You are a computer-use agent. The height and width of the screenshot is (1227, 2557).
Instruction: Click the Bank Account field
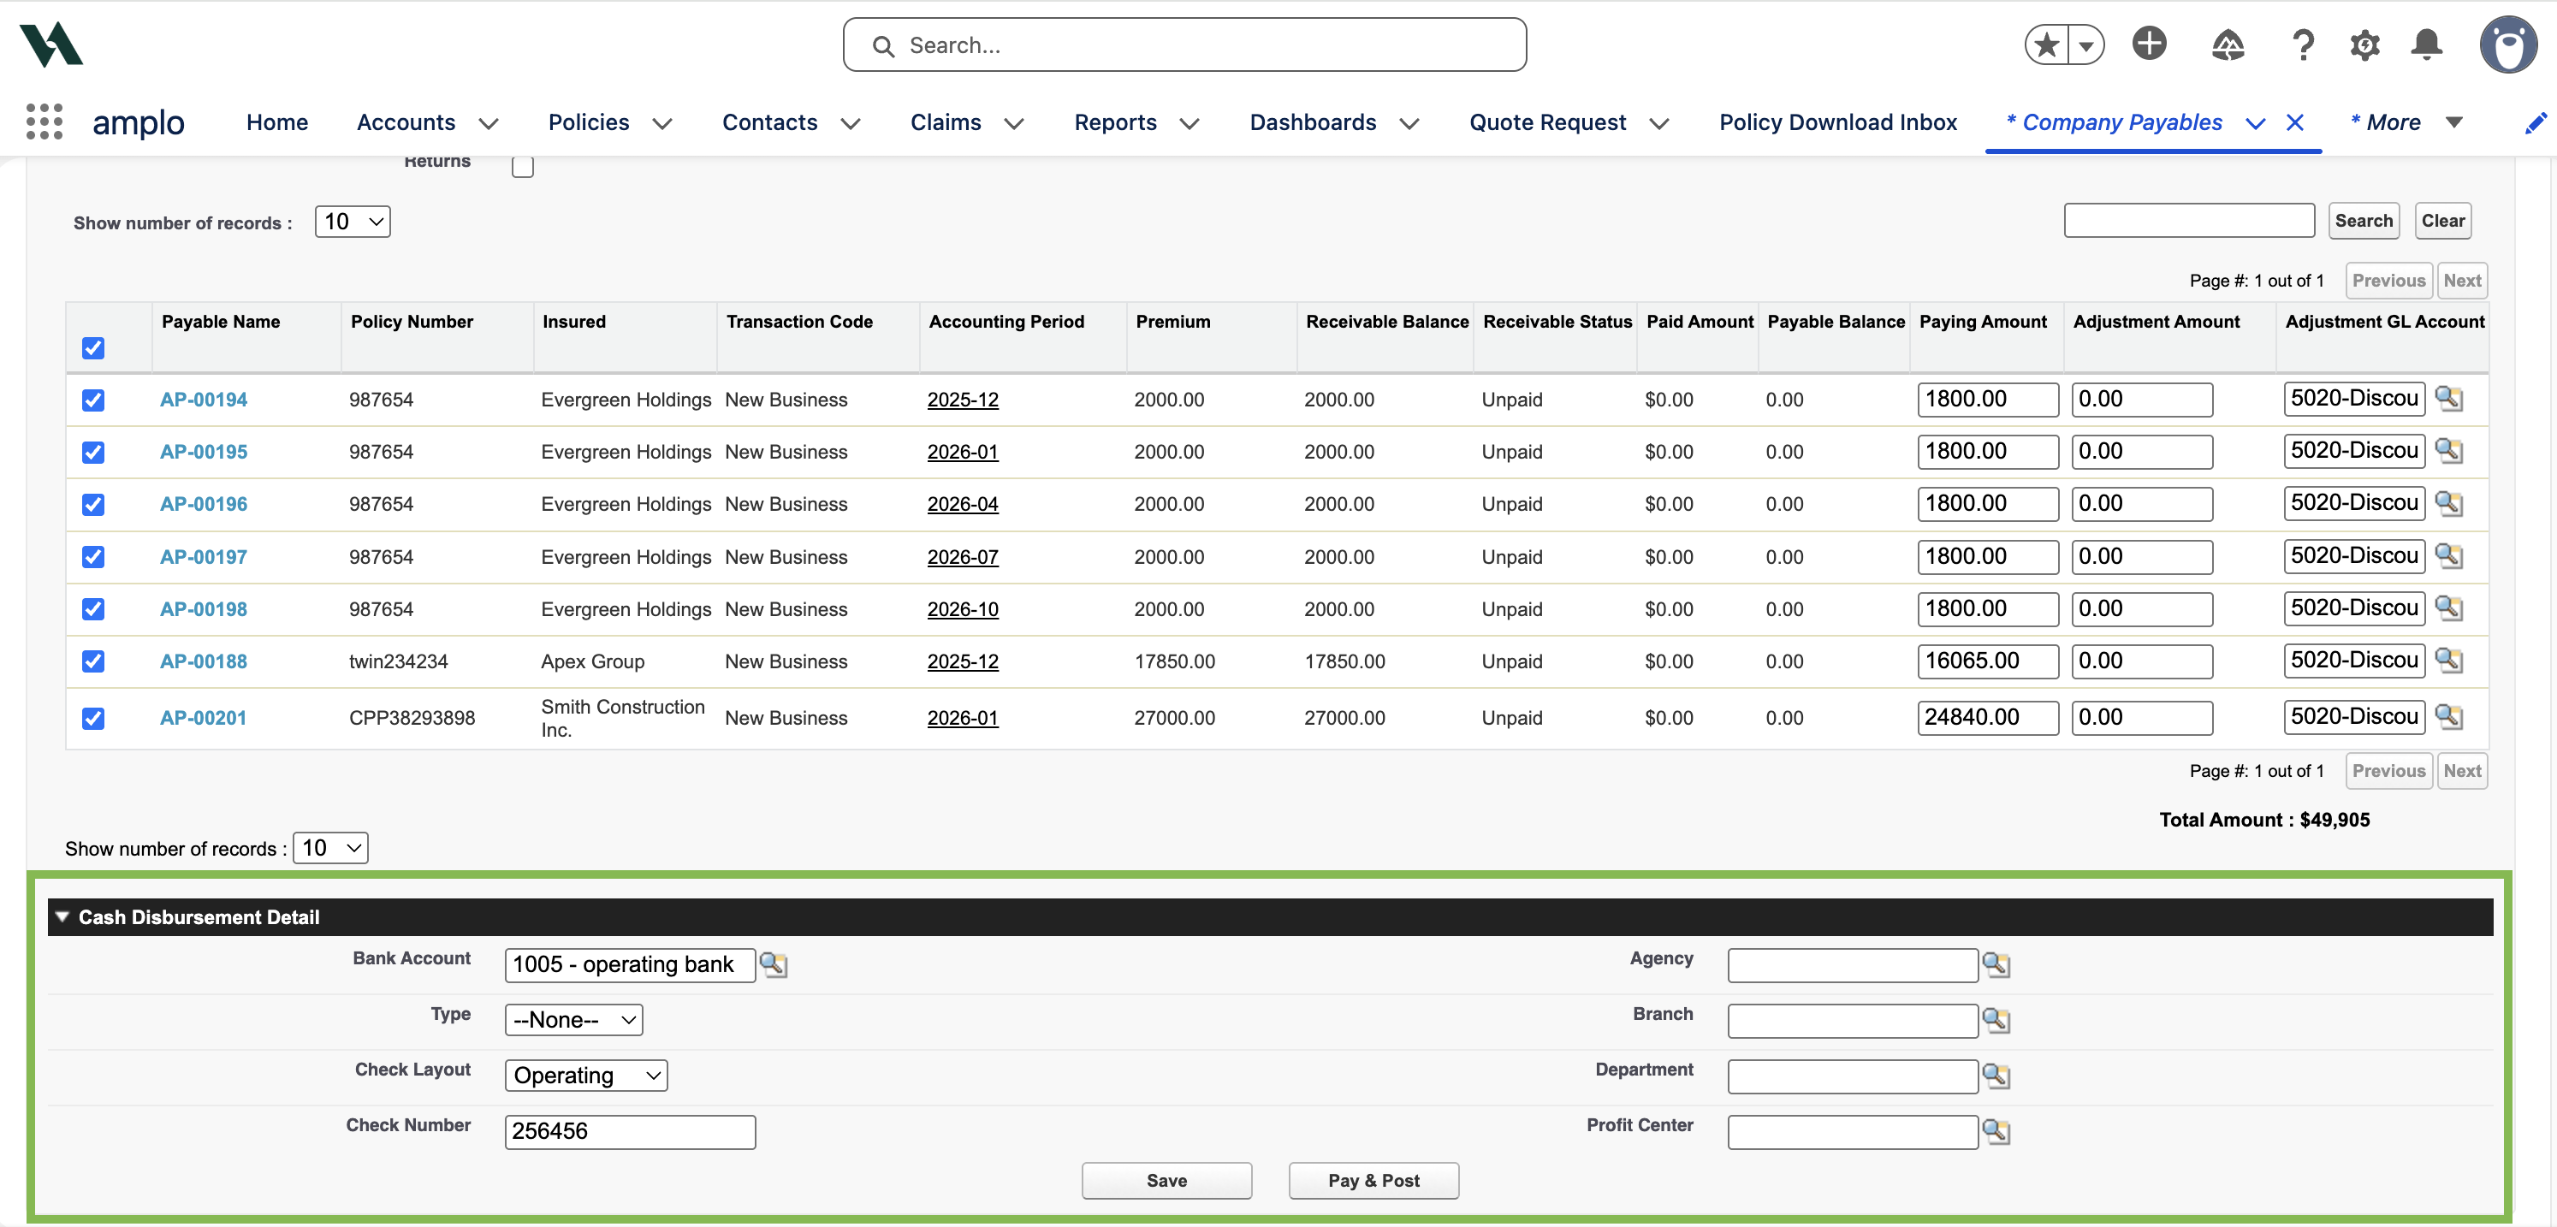click(631, 965)
